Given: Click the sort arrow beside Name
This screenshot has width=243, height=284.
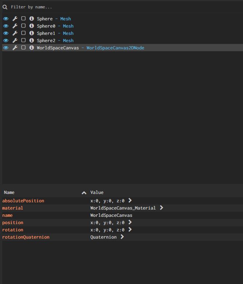Looking at the screenshot, I should pyautogui.click(x=84, y=193).
